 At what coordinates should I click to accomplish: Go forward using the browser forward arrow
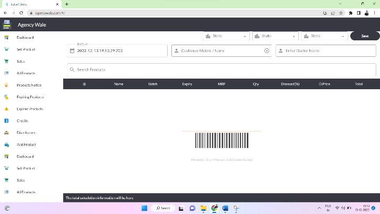(x=13, y=13)
